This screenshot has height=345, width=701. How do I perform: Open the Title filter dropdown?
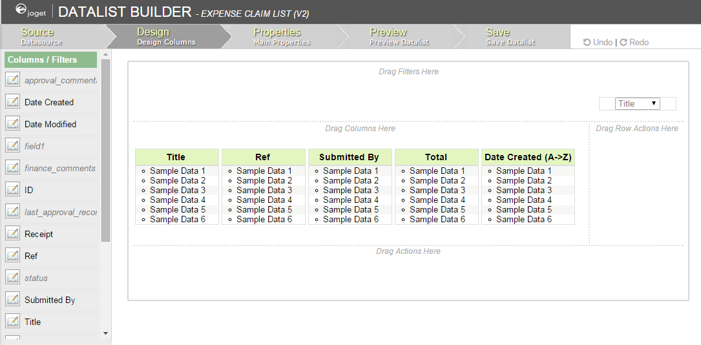pyautogui.click(x=637, y=103)
